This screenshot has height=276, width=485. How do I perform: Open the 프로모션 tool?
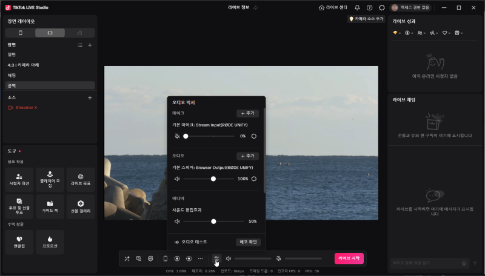click(50, 242)
